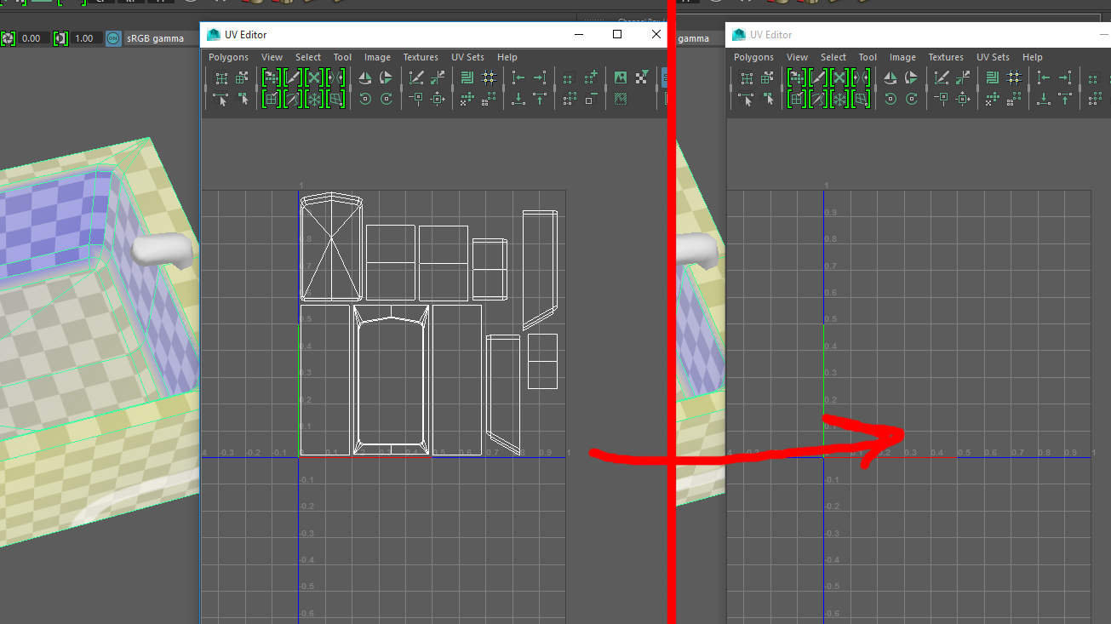
Task: Click the snowflake icon in left UV Editor
Action: (314, 99)
